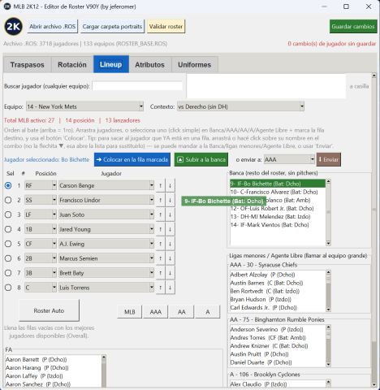The height and width of the screenshot is (390, 380).
Task: Move Brett Baty up one spot
Action: 161,273
